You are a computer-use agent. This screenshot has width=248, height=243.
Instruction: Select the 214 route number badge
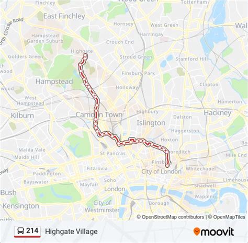tap(27, 232)
